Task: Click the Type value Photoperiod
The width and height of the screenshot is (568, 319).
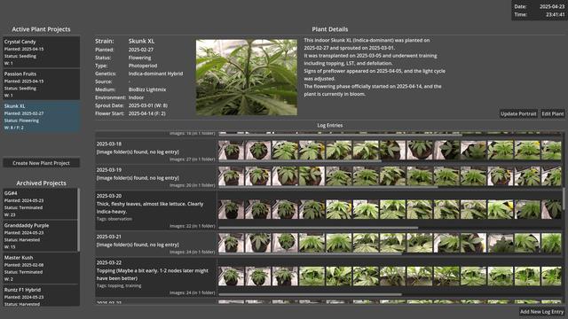Action: tap(143, 66)
